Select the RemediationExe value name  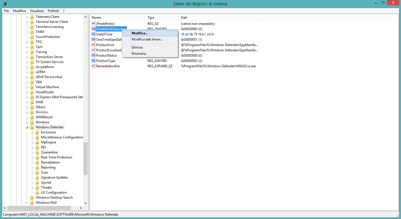(x=108, y=66)
